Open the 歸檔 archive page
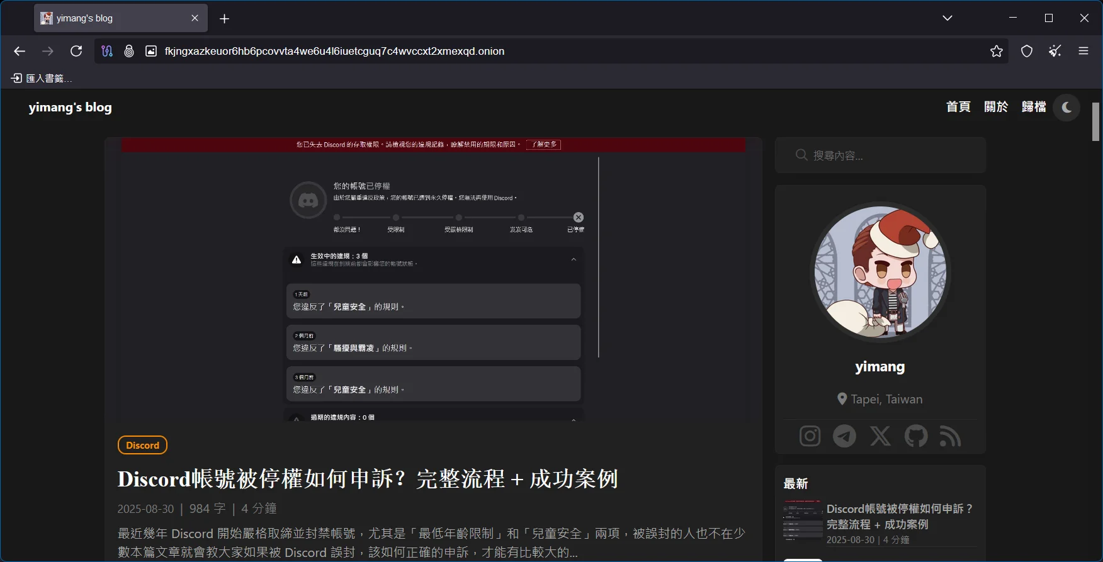This screenshot has width=1103, height=562. point(1034,107)
